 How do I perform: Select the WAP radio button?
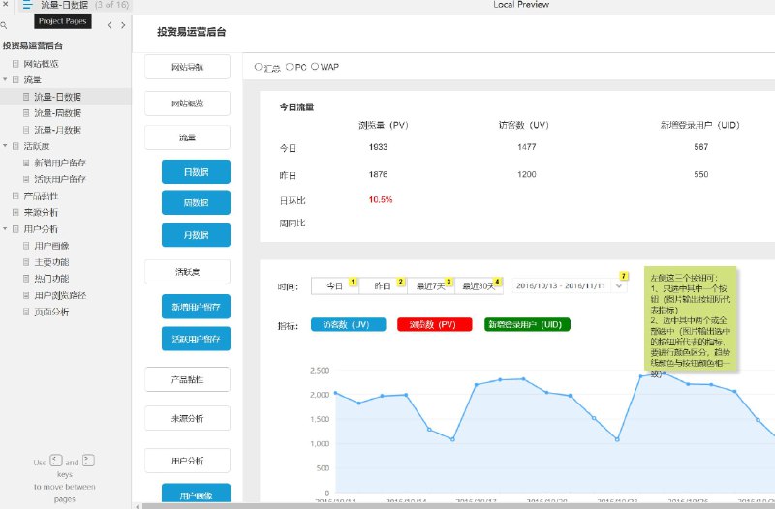(315, 66)
